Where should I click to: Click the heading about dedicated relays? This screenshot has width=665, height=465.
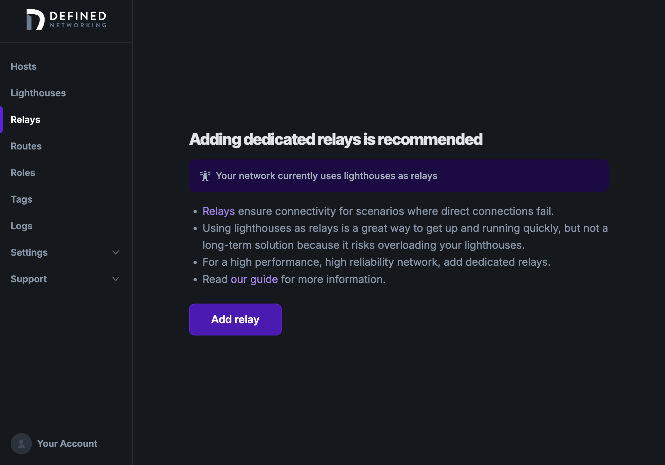pos(336,139)
